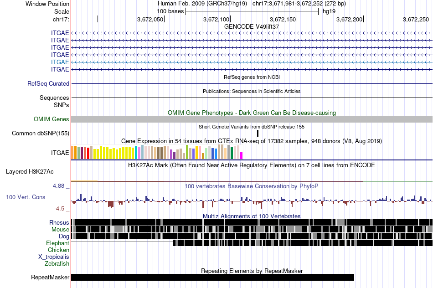This screenshot has height=288, width=433.
Task: Click the dark green bar in GTEx chart
Action: point(232,153)
